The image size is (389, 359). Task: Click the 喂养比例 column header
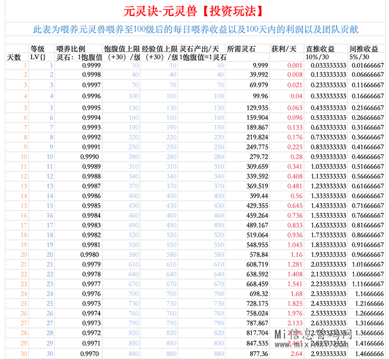pos(71,49)
